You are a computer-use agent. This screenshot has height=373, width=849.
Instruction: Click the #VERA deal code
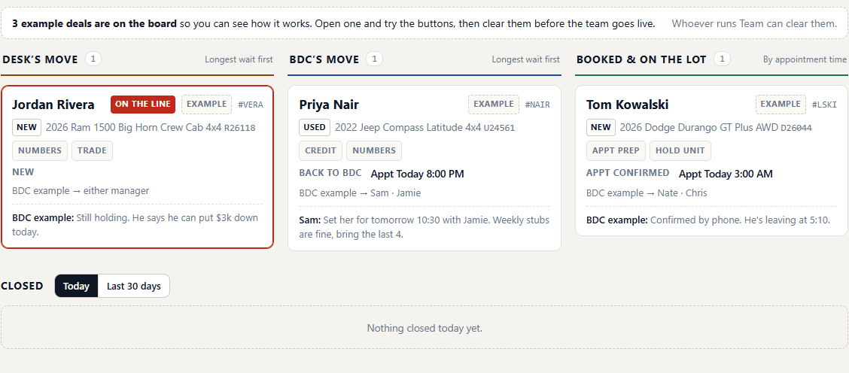(251, 105)
